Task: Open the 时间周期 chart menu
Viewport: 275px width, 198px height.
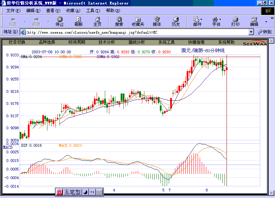Action: click(x=77, y=42)
